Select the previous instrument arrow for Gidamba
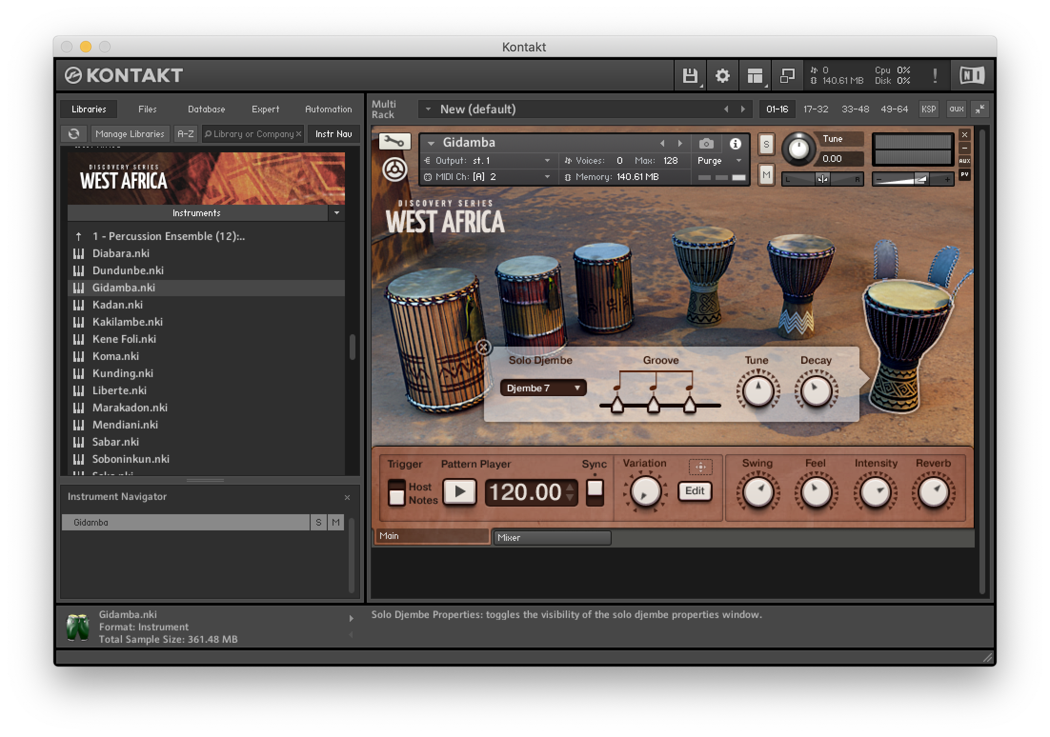 (x=662, y=143)
